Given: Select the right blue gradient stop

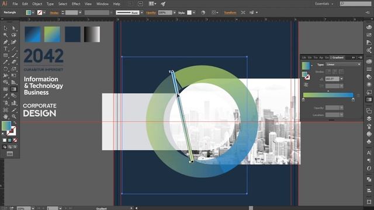Looking at the screenshot, I should [x=353, y=100].
